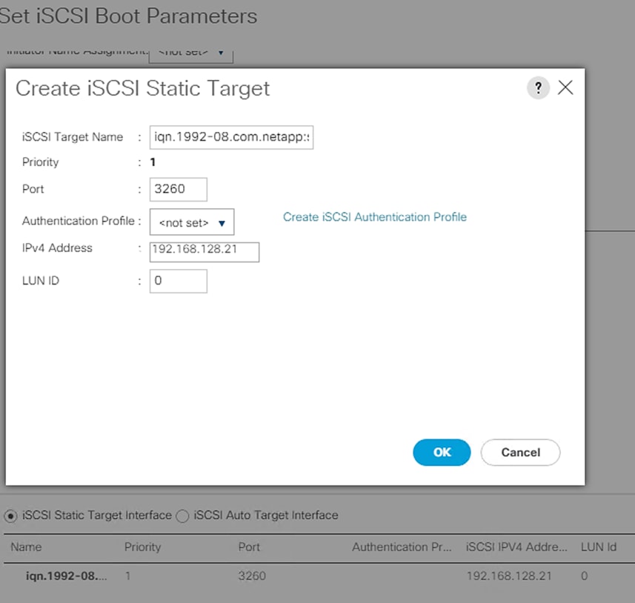Click the LUN Id column header

click(x=599, y=547)
